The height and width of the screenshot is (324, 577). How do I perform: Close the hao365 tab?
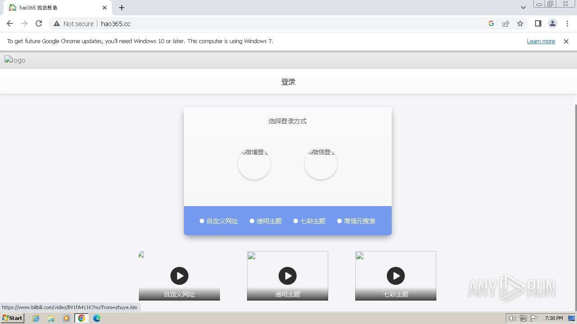pyautogui.click(x=105, y=8)
